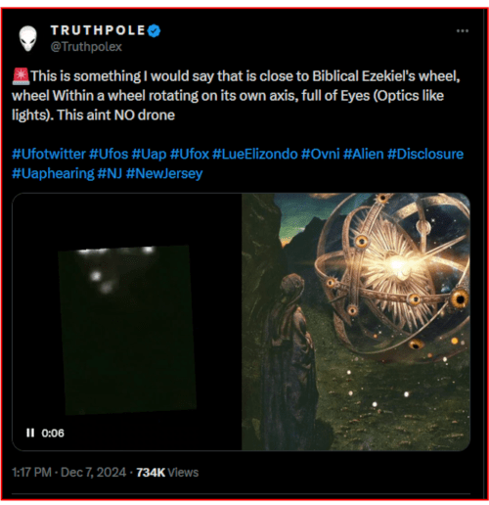This screenshot has width=489, height=505.
Task: Open the #Disclosure hashtag
Action: point(425,154)
